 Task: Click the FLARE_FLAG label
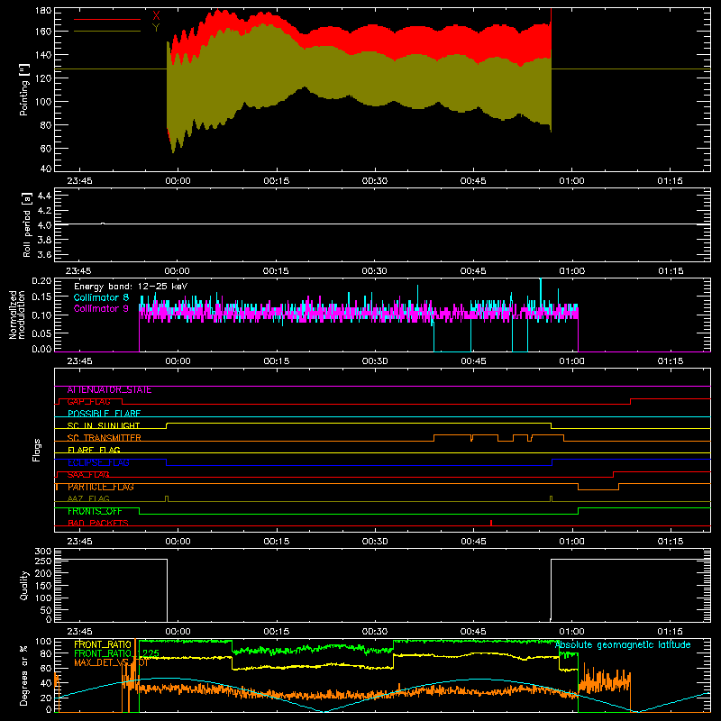[94, 450]
